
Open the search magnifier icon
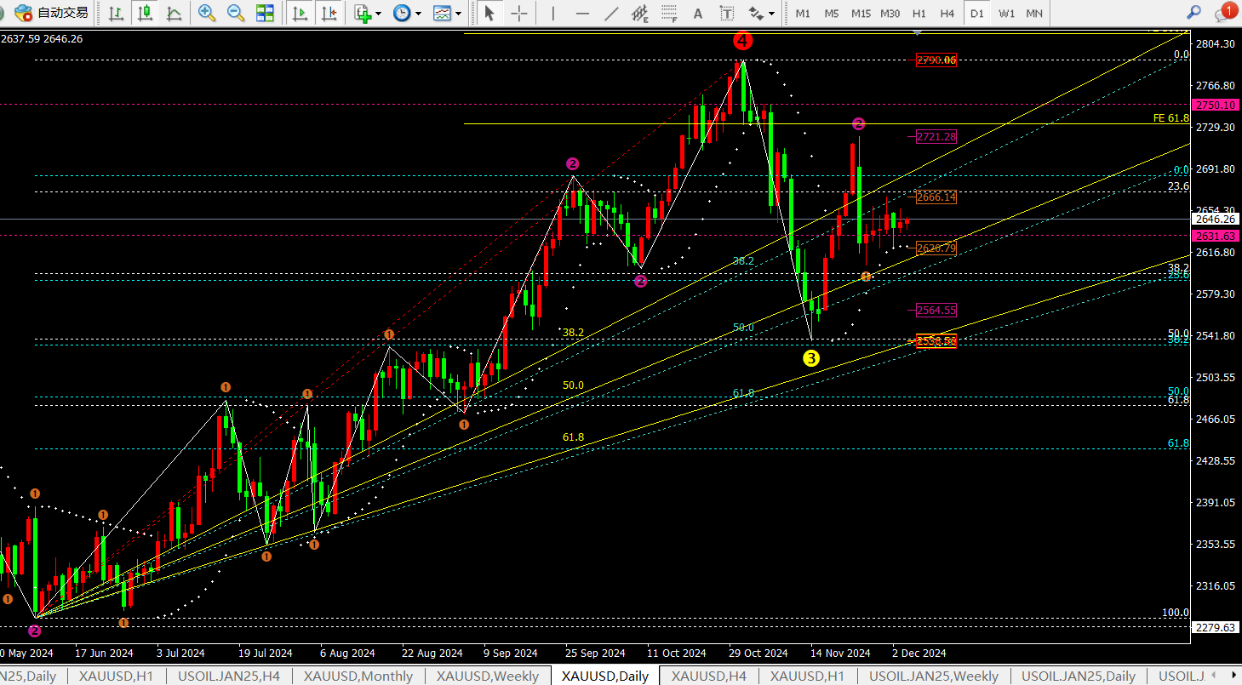click(x=1194, y=12)
